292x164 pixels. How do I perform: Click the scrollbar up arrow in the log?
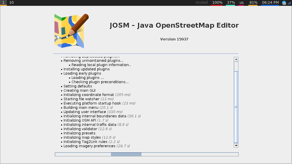pos(236,59)
